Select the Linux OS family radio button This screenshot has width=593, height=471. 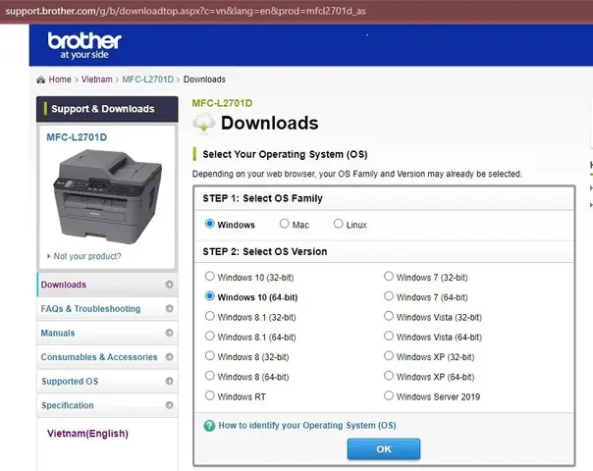pos(338,224)
